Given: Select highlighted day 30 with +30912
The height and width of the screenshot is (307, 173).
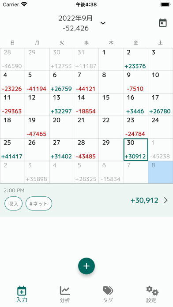Looking at the screenshot, I should [136, 150].
